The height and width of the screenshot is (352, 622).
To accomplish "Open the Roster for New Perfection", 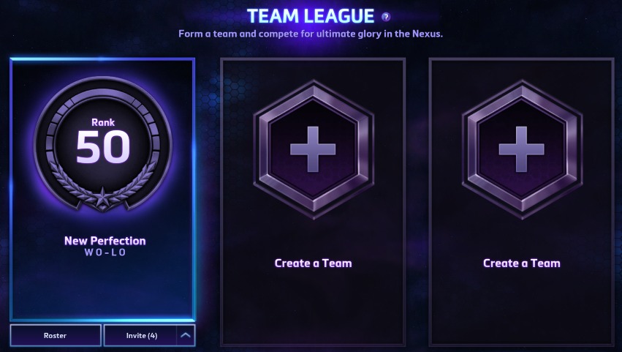I will point(56,335).
